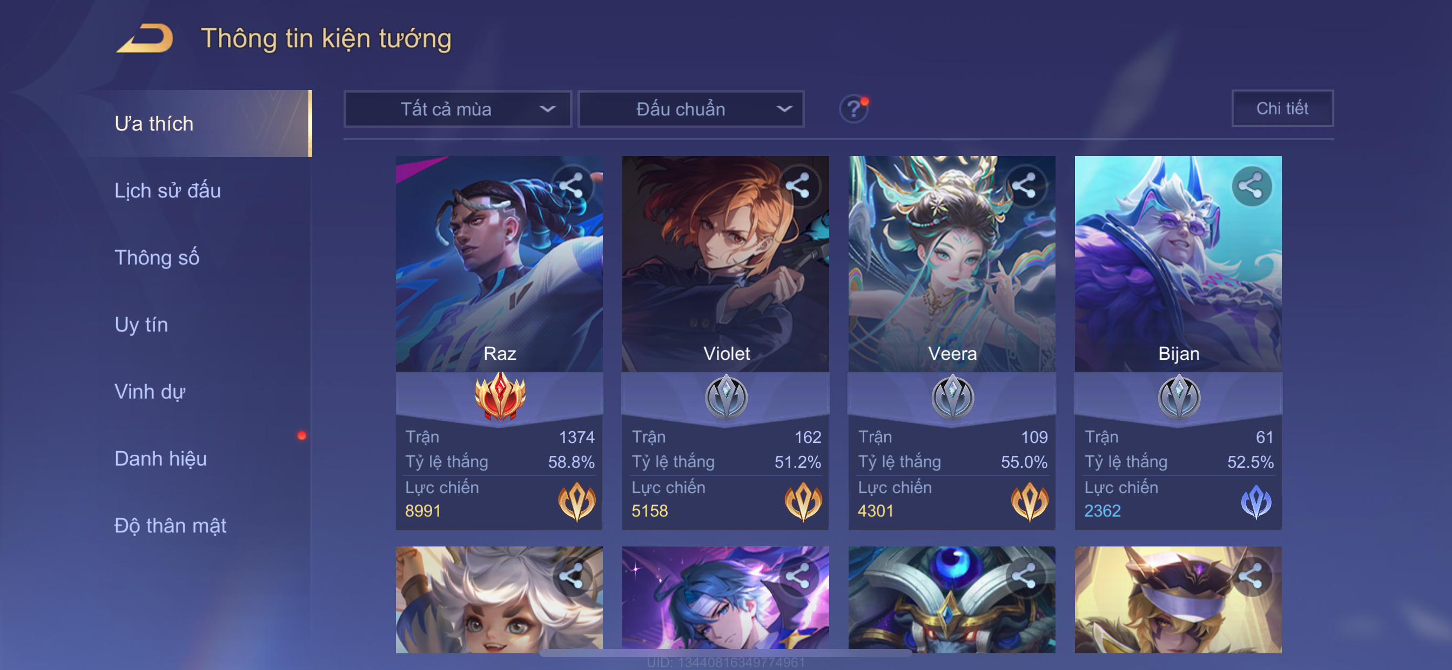Image resolution: width=1452 pixels, height=670 pixels.
Task: Select the Độ thân mật tab
Action: (170, 525)
